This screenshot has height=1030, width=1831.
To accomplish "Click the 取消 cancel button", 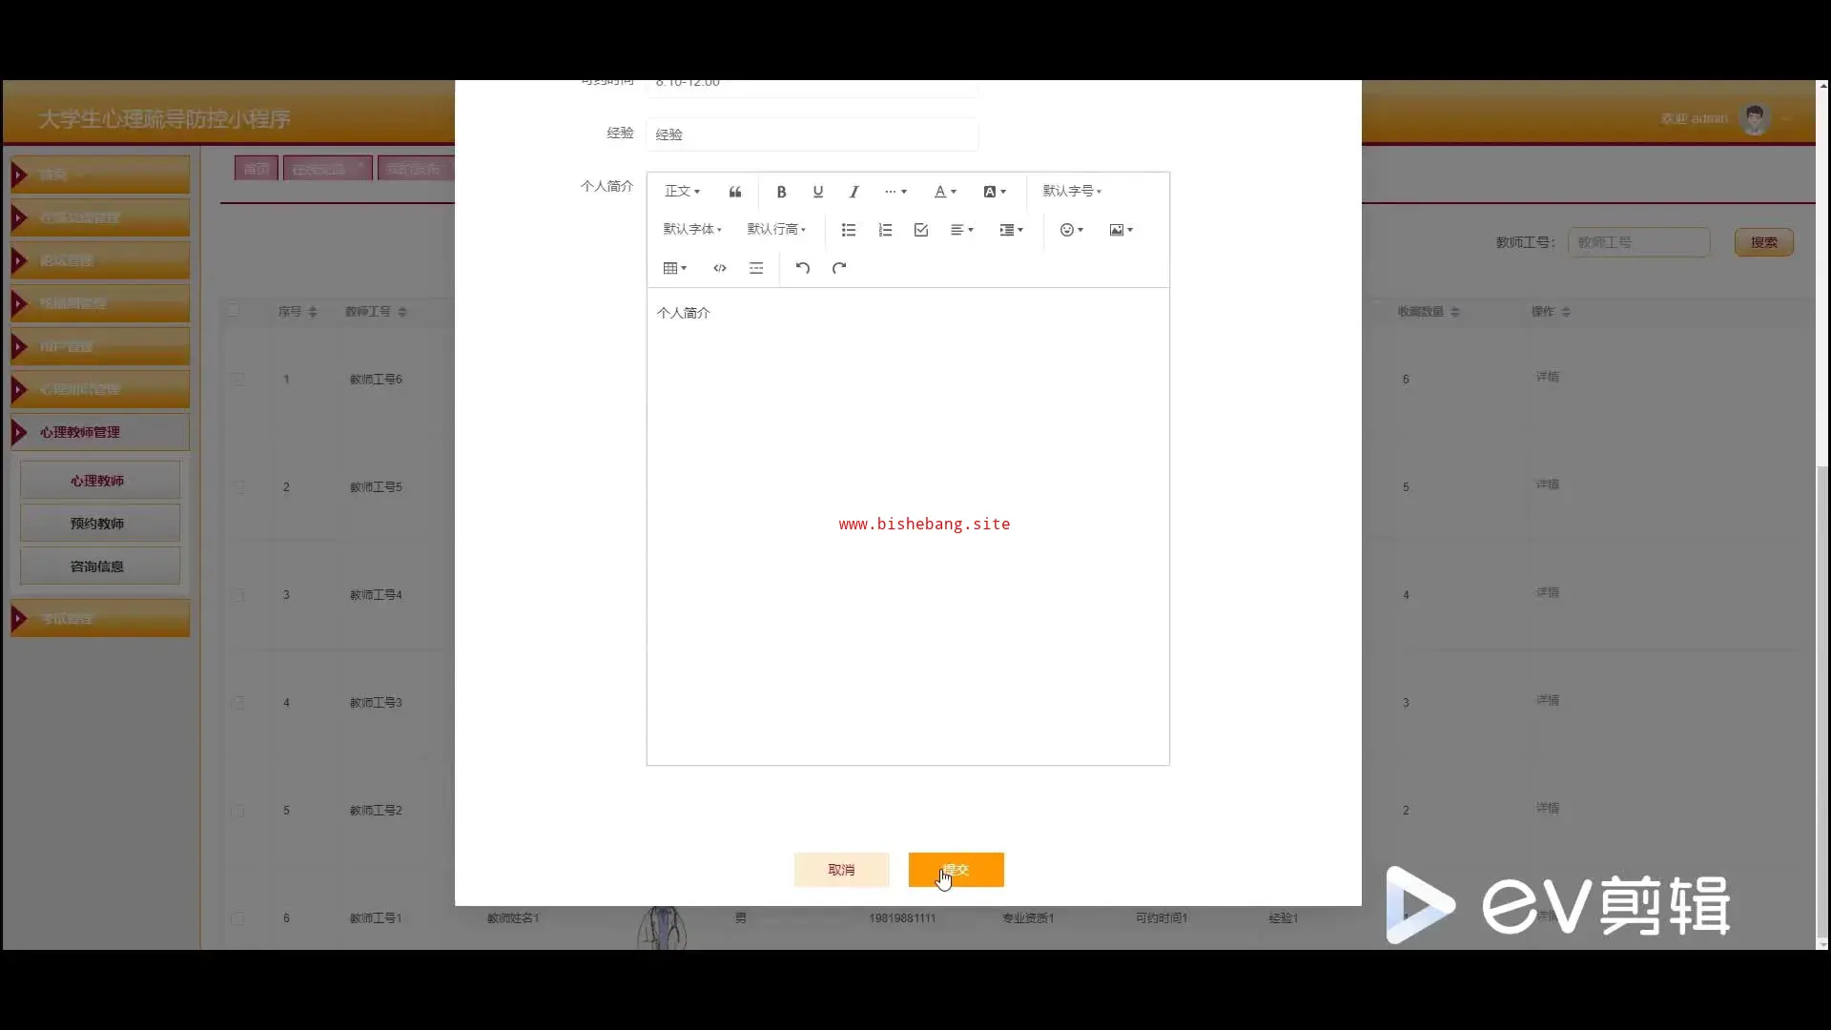I will [x=841, y=870].
